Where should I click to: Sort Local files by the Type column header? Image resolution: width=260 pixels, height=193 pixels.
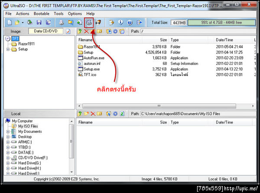pos(175,122)
